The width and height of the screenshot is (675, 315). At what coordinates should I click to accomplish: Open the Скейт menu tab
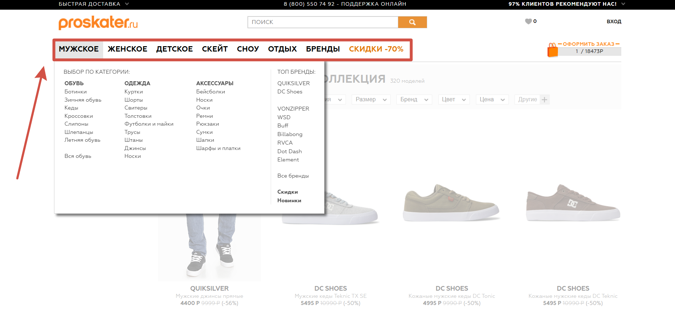click(x=215, y=49)
